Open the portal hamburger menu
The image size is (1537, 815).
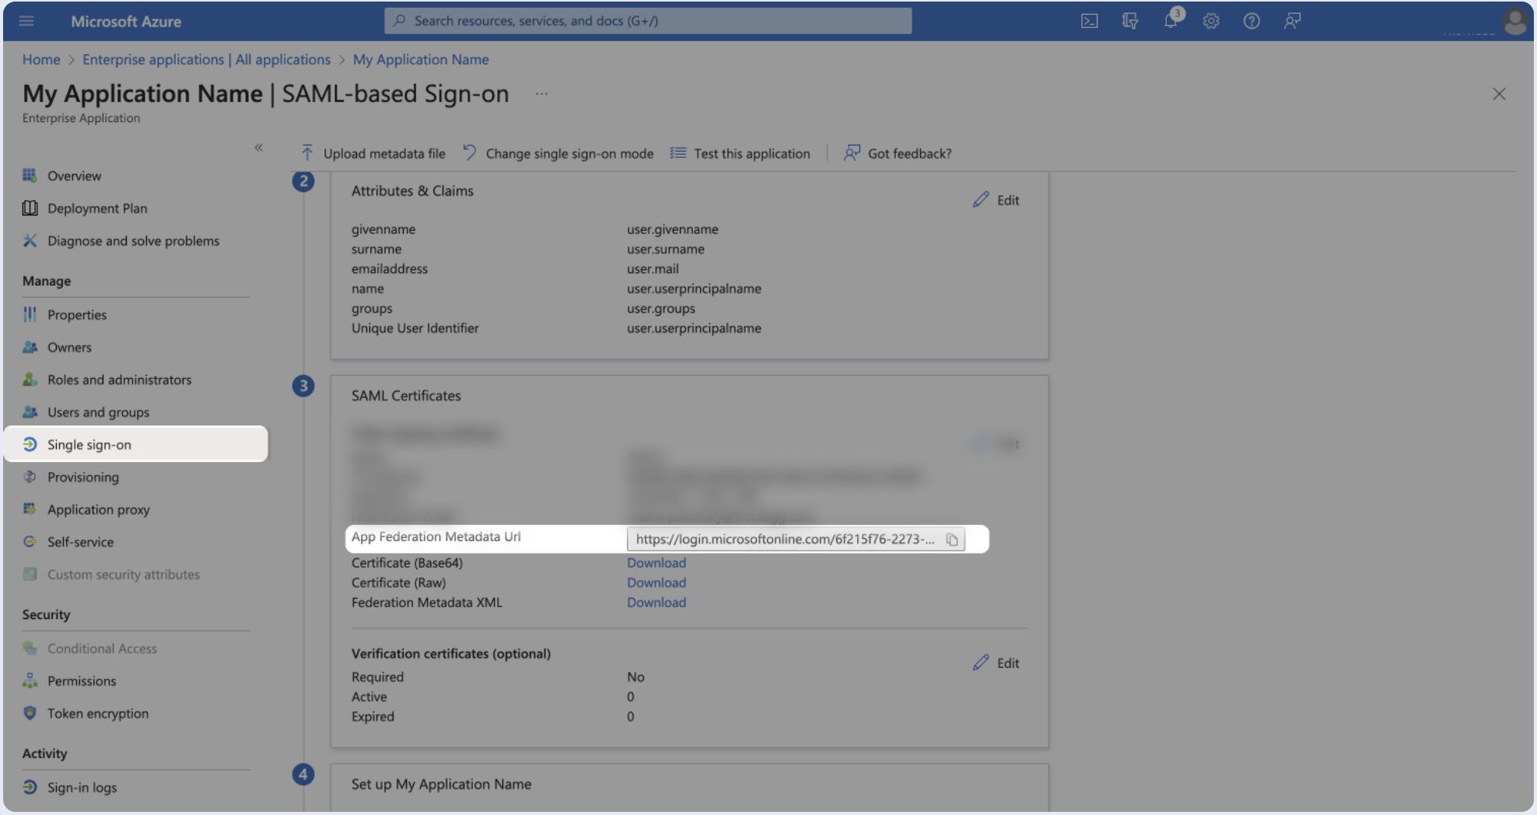(x=26, y=21)
